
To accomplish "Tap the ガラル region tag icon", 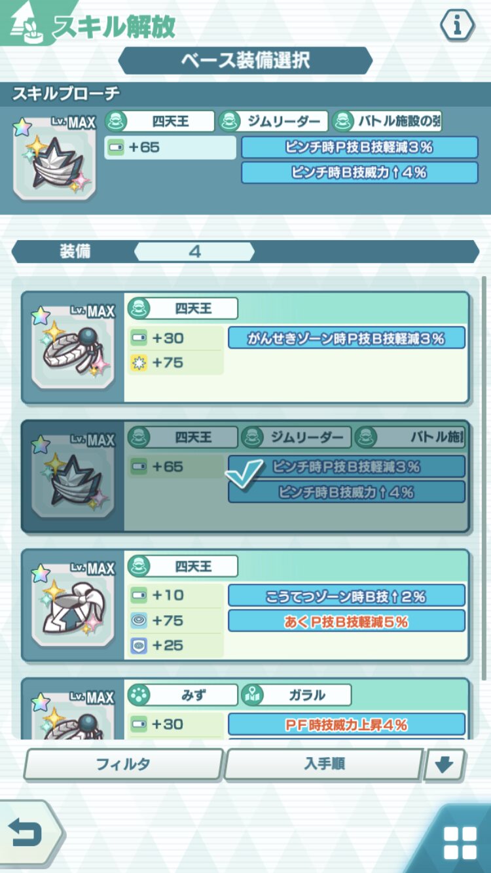I will pos(251,695).
